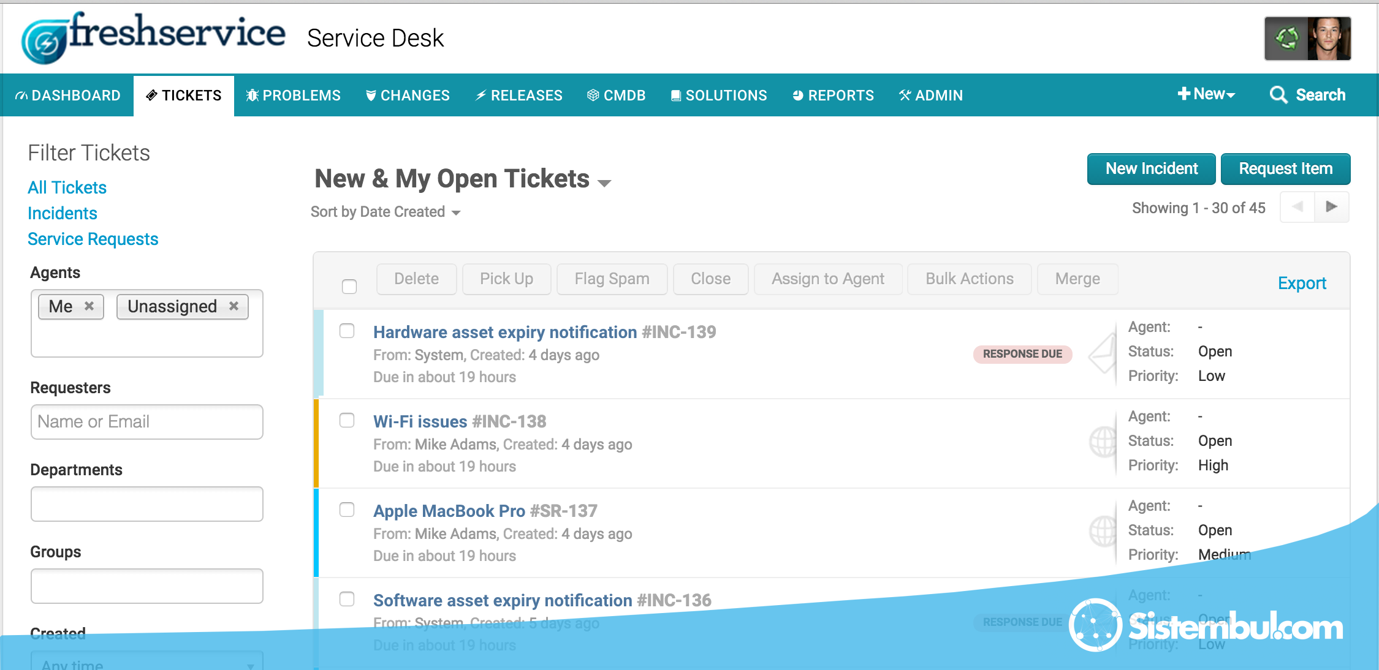Remove the Unassigned agent filter tag
The image size is (1379, 670).
(234, 306)
